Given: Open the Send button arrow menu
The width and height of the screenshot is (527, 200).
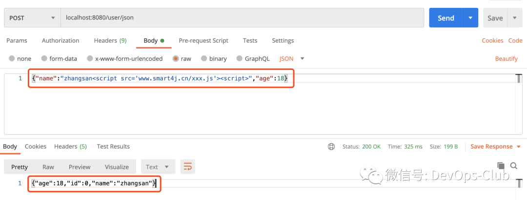Looking at the screenshot, I should [470, 18].
